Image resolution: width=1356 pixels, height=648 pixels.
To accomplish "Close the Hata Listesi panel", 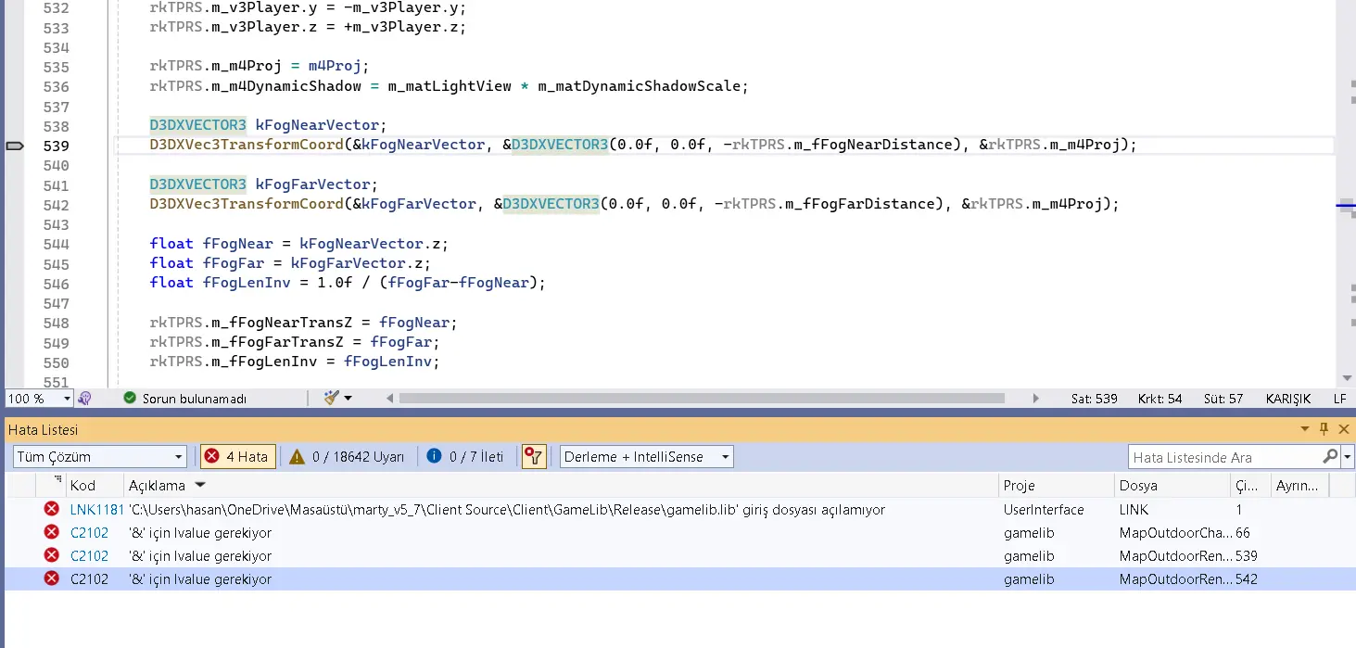I will point(1343,429).
